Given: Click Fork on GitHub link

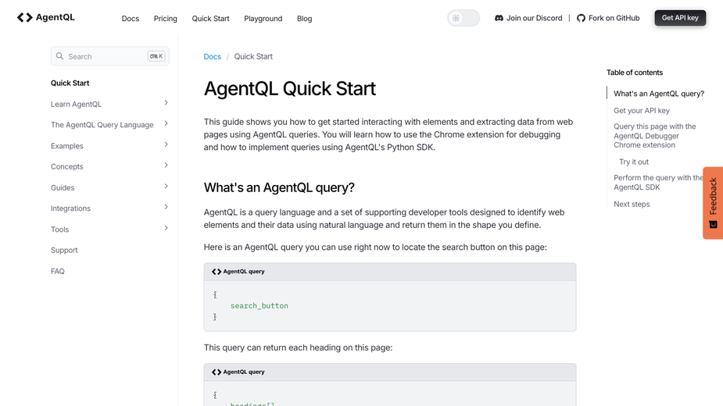Looking at the screenshot, I should tap(608, 18).
